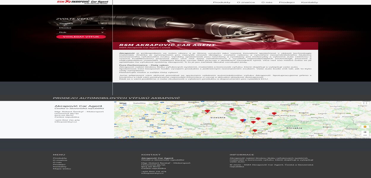Open the footer O značce link
This screenshot has width=371, height=178.
point(60,160)
